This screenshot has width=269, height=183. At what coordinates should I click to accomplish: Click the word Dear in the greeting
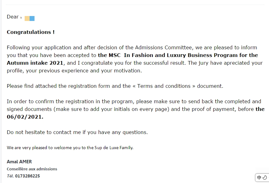pos(13,17)
